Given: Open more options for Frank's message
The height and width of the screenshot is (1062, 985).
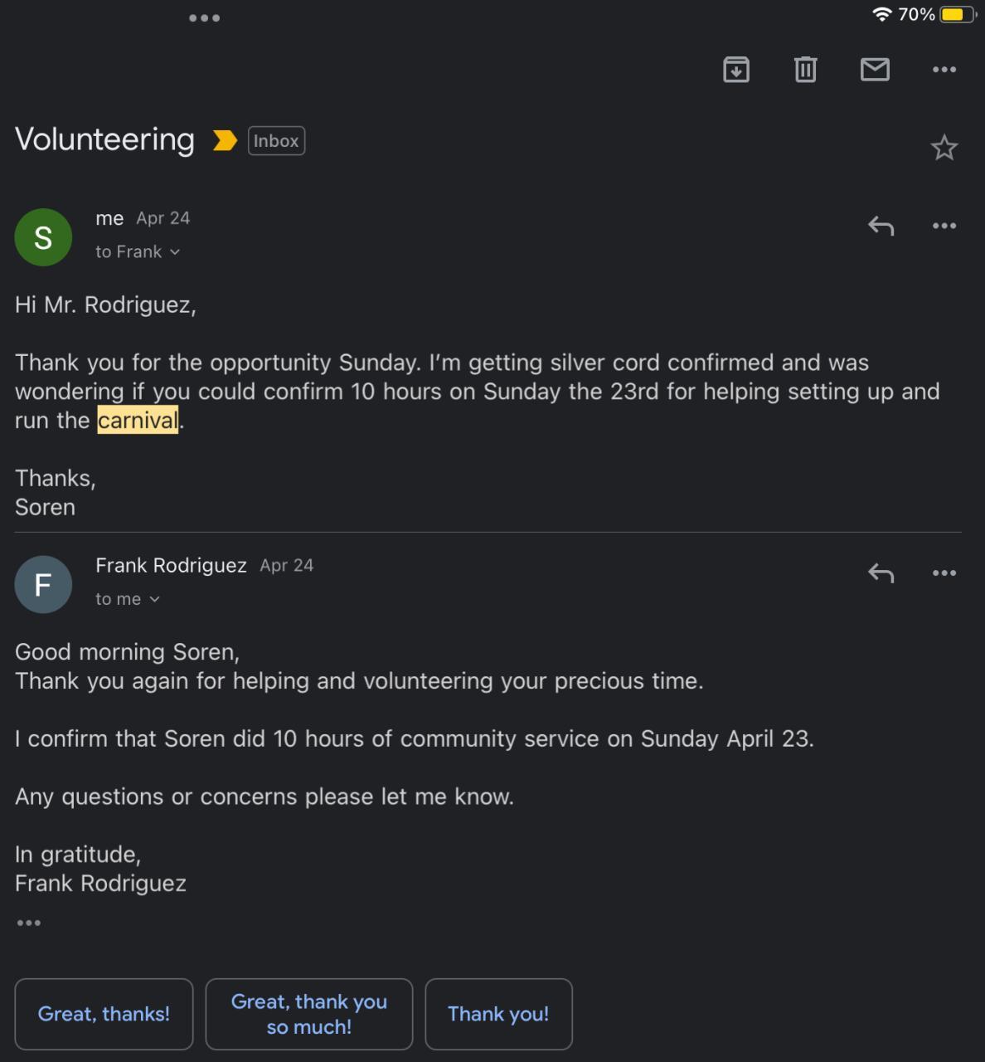Looking at the screenshot, I should pos(944,573).
